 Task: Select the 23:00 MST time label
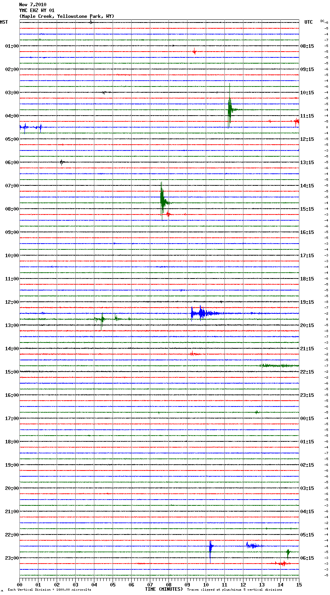point(12,558)
